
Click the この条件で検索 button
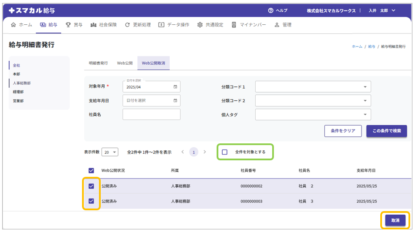(x=386, y=131)
